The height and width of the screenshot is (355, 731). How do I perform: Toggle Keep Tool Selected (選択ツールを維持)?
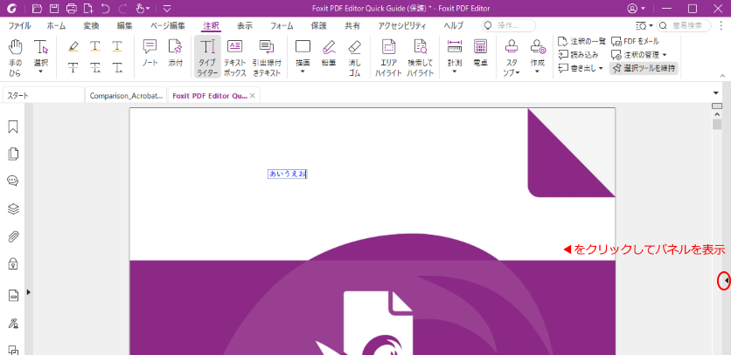[x=644, y=68]
